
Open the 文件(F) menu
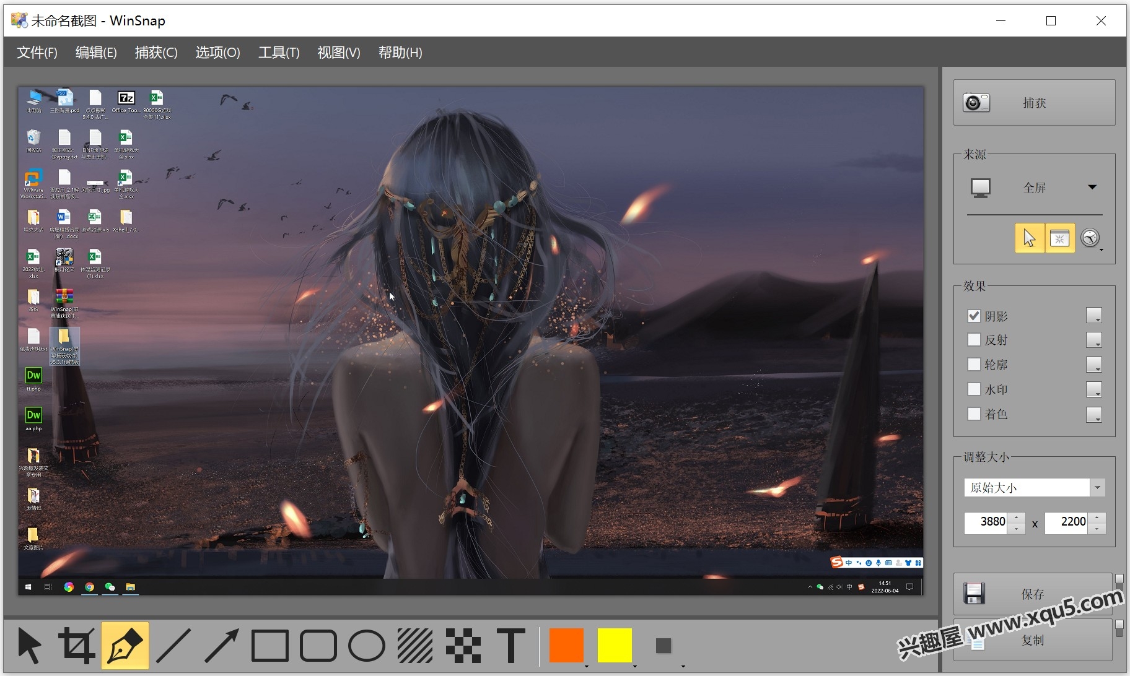tap(37, 53)
